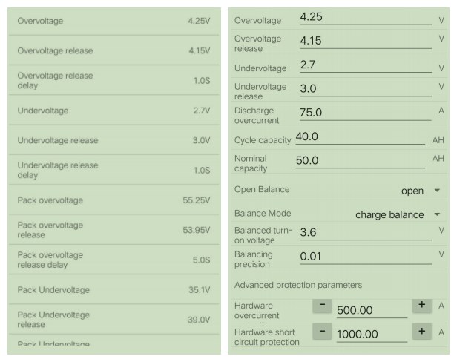
Task: Click the Advanced protection parameters heading
Action: [298, 285]
